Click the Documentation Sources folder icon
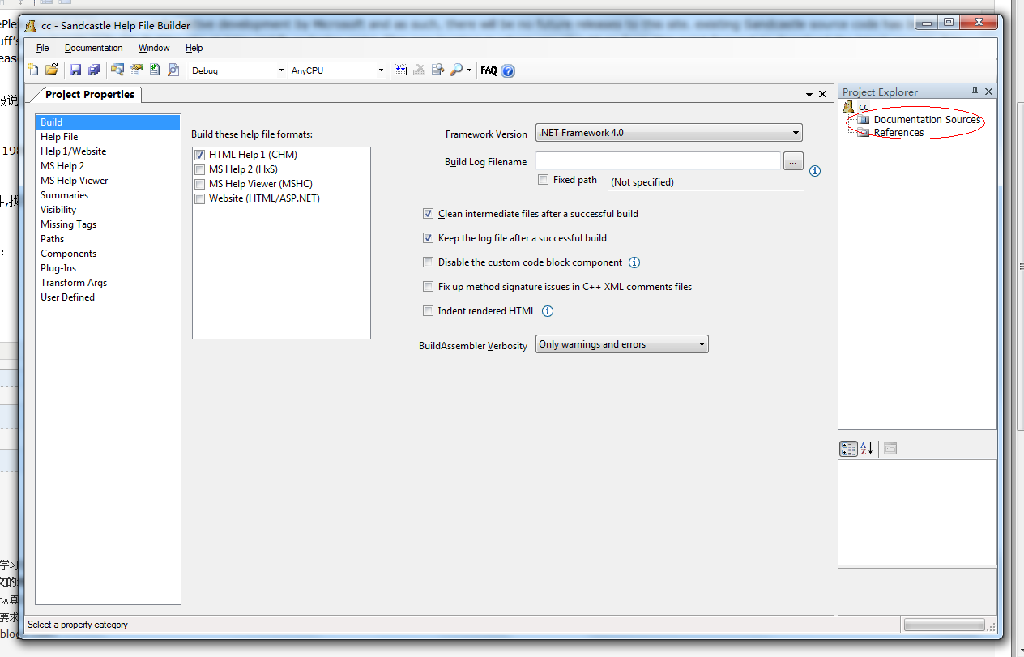The height and width of the screenshot is (657, 1024). [x=864, y=120]
